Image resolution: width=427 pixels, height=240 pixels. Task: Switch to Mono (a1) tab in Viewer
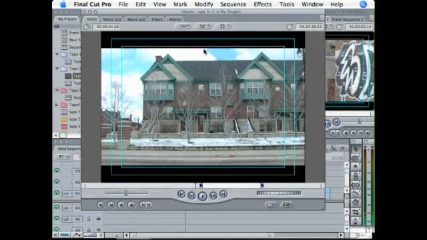(112, 19)
